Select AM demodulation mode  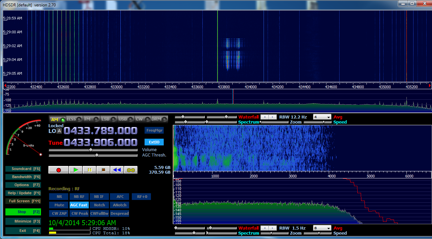click(x=57, y=119)
